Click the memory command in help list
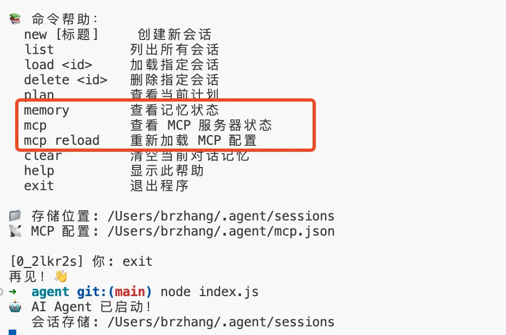 coord(47,110)
